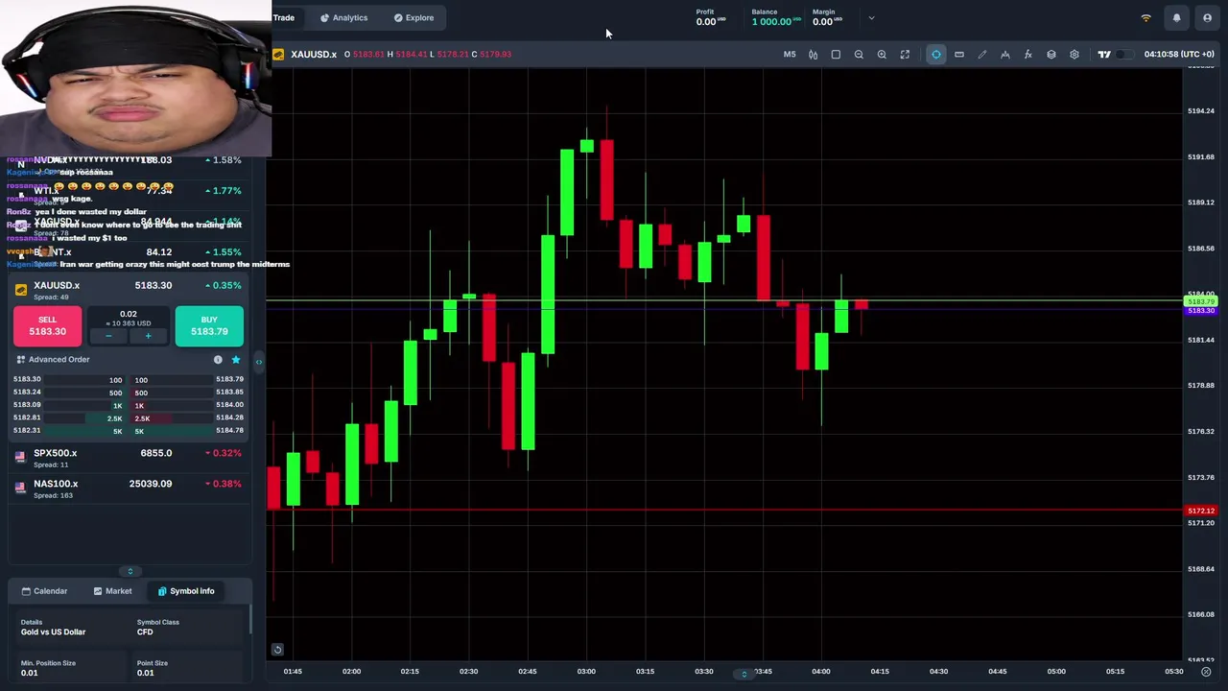Click the 5182.31 bid depth row

click(69, 431)
